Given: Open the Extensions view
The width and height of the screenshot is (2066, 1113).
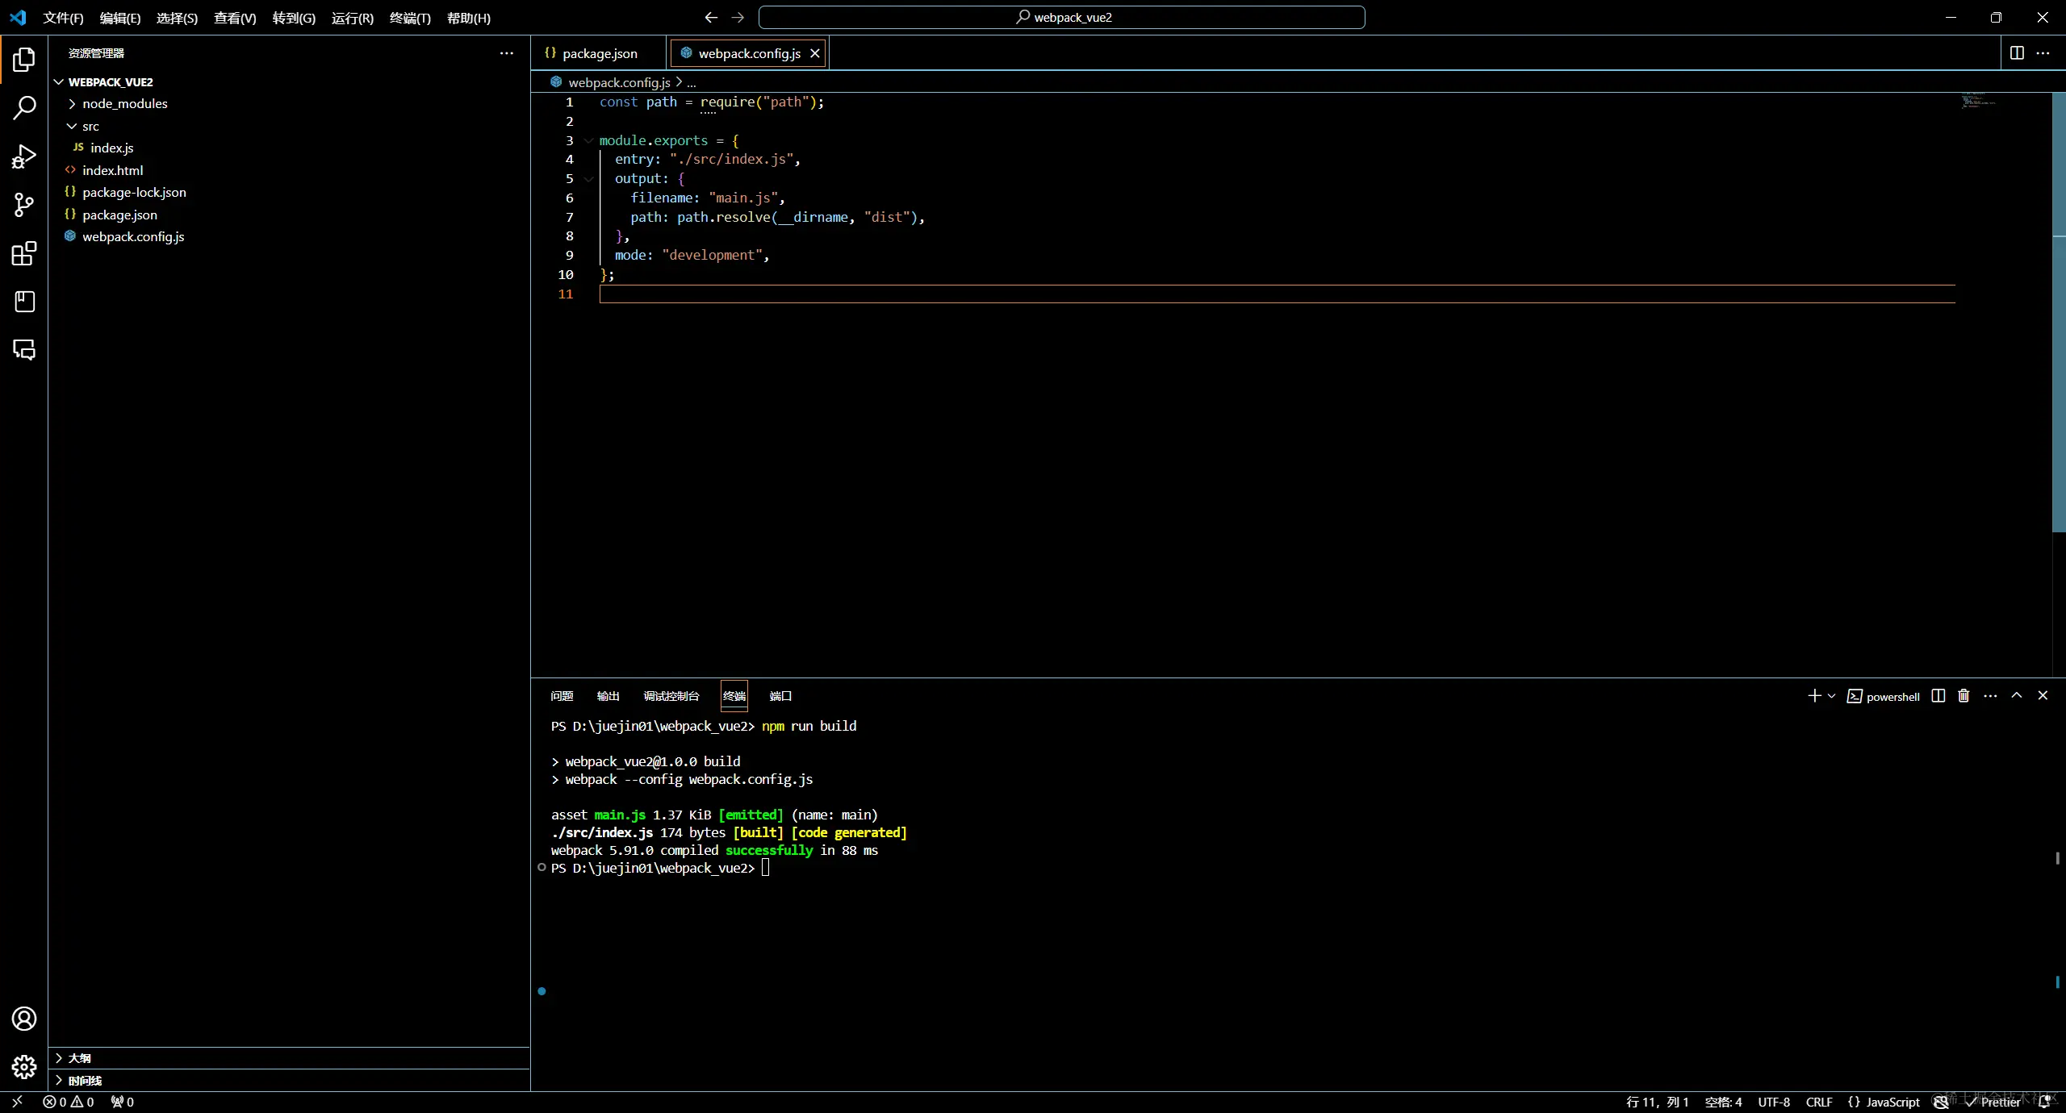Looking at the screenshot, I should pyautogui.click(x=24, y=254).
